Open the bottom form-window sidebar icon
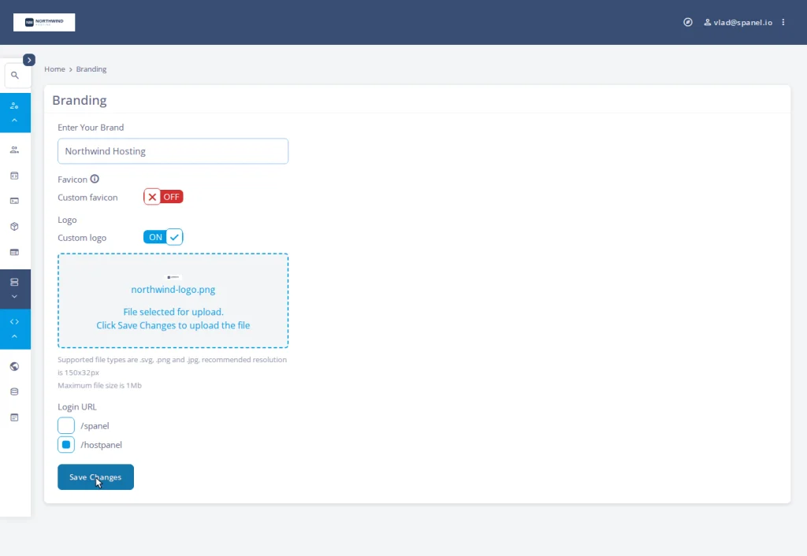This screenshot has width=807, height=556. [14, 417]
